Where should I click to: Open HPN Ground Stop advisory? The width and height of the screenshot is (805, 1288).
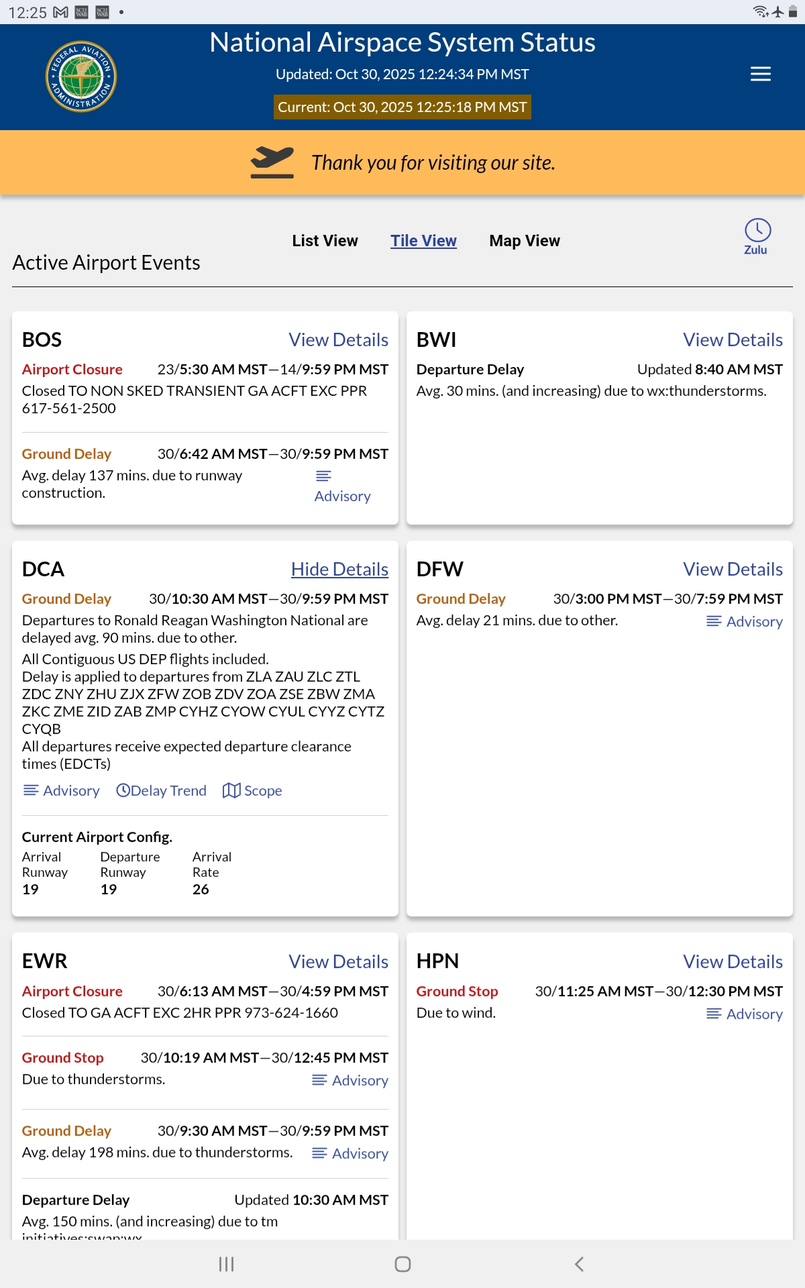click(x=745, y=1014)
